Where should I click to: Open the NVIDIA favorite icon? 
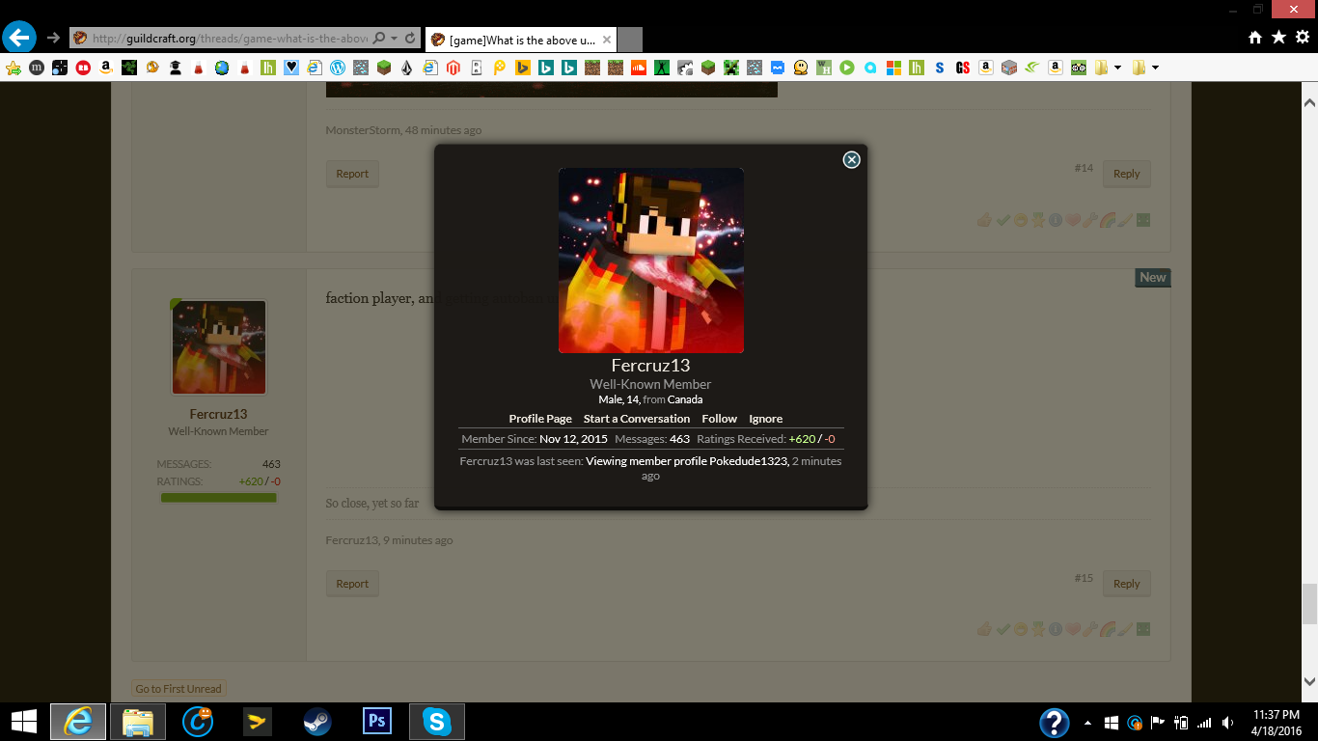click(x=1032, y=68)
